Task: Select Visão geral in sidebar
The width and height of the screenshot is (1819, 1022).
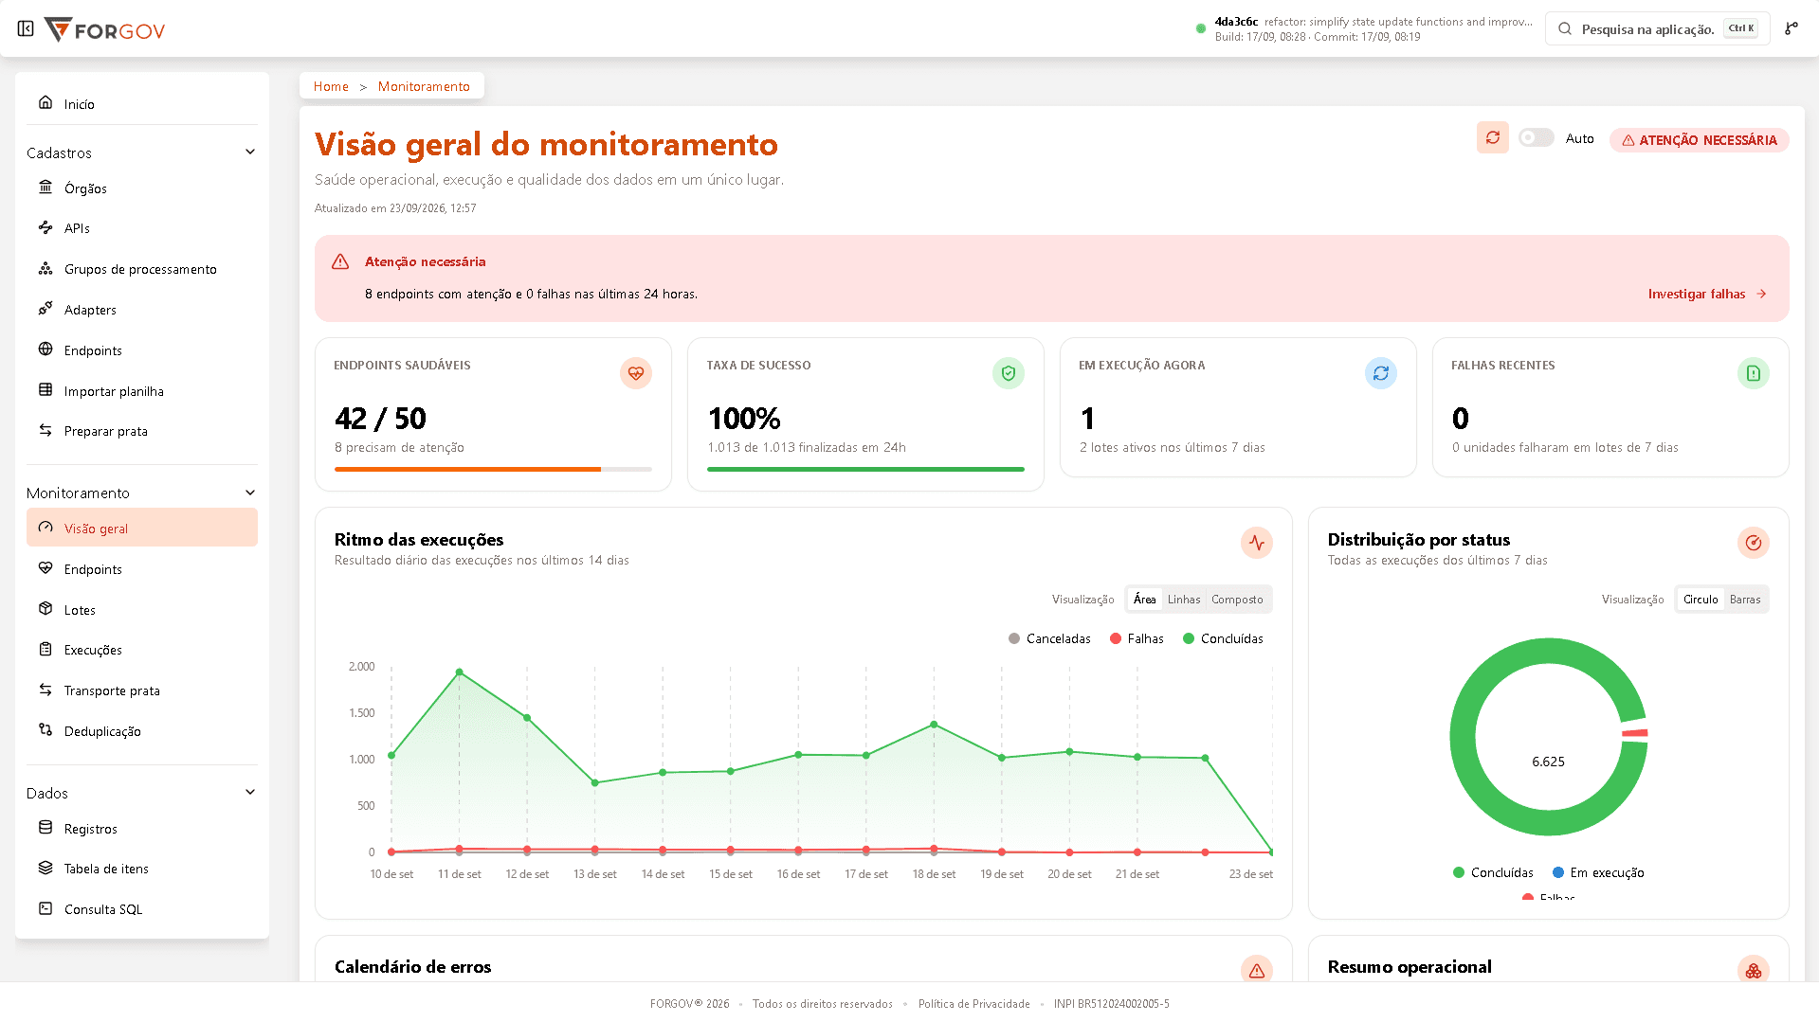Action: 142,528
